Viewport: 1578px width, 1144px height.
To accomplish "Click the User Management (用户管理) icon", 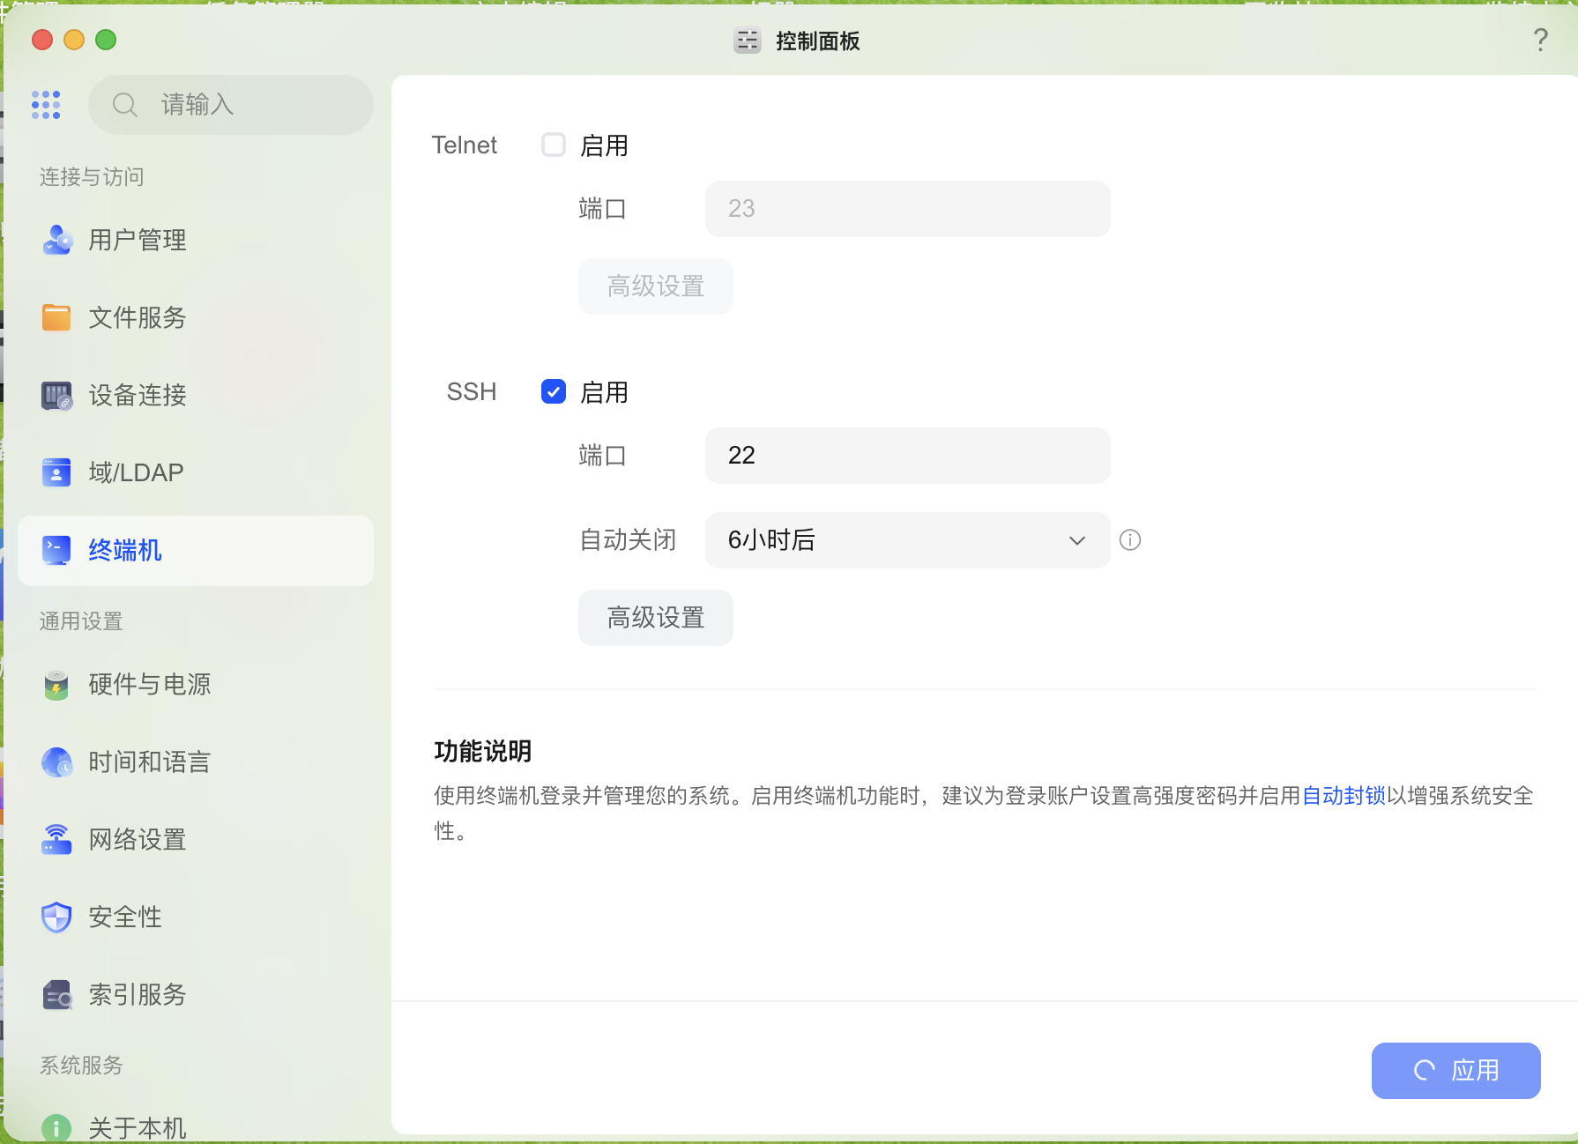I will click(x=57, y=240).
